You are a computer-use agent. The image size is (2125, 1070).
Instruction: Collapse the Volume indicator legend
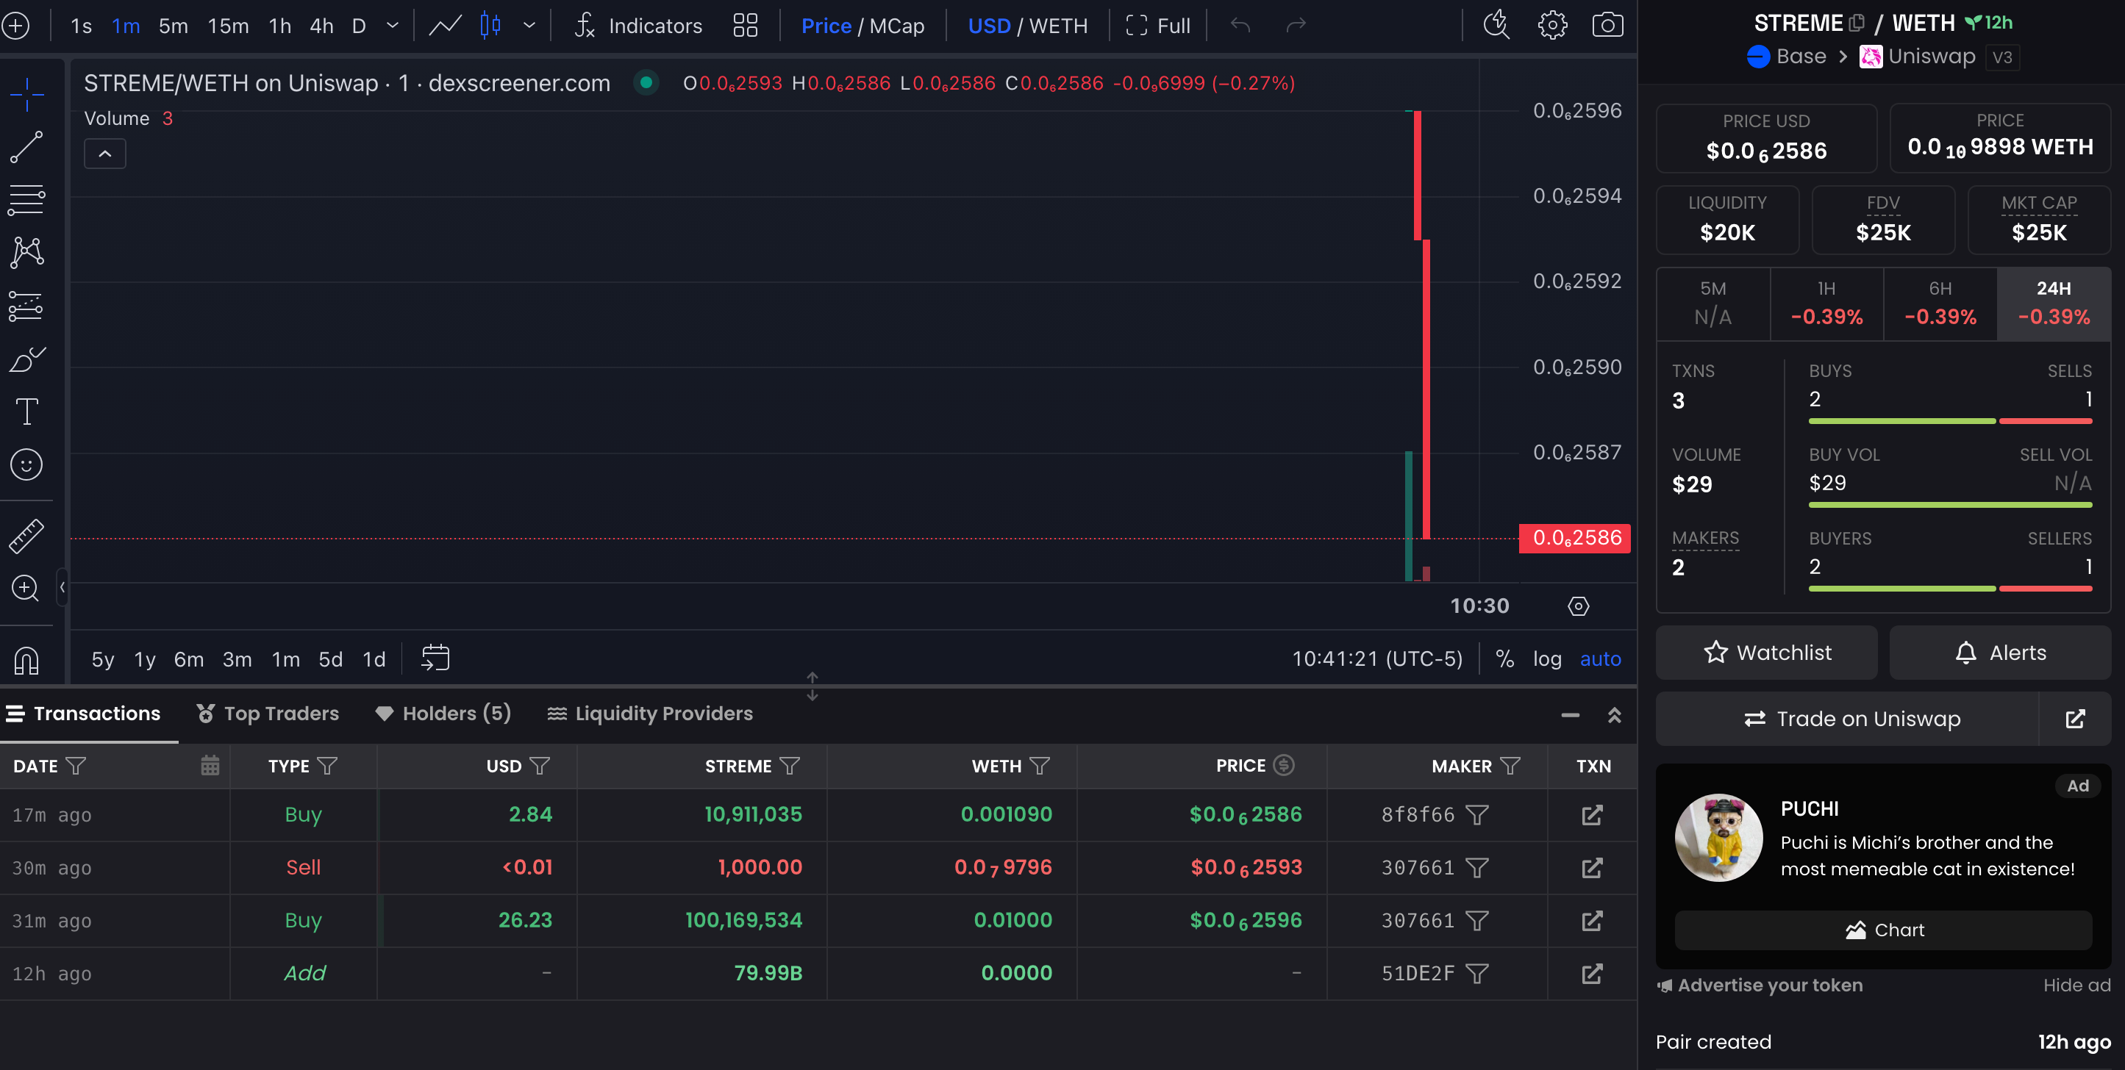(x=104, y=154)
